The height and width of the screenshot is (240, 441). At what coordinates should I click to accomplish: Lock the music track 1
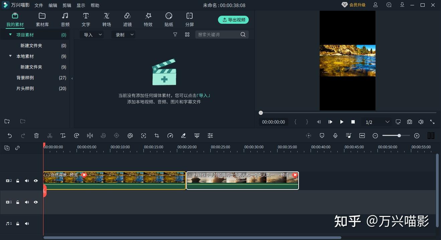click(x=18, y=224)
